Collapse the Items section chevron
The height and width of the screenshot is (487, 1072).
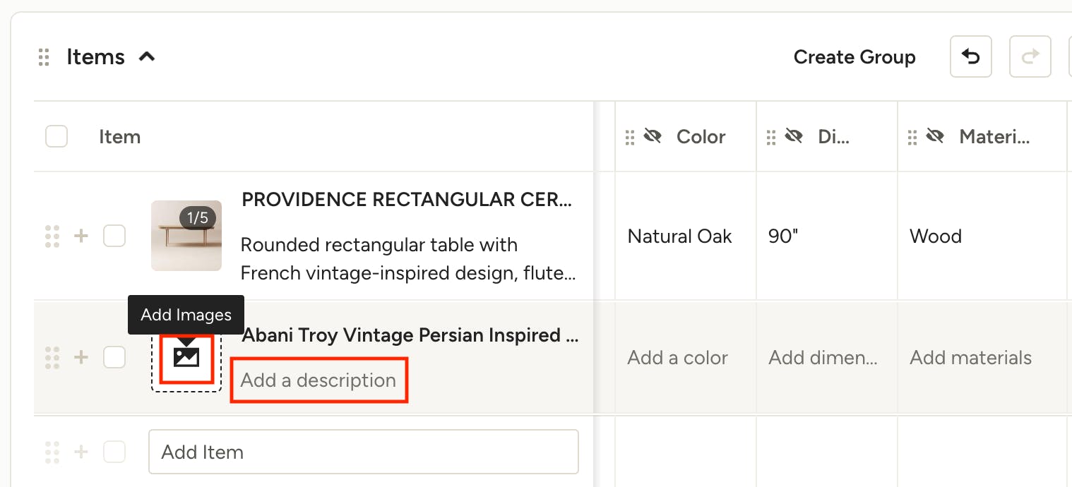tap(147, 56)
